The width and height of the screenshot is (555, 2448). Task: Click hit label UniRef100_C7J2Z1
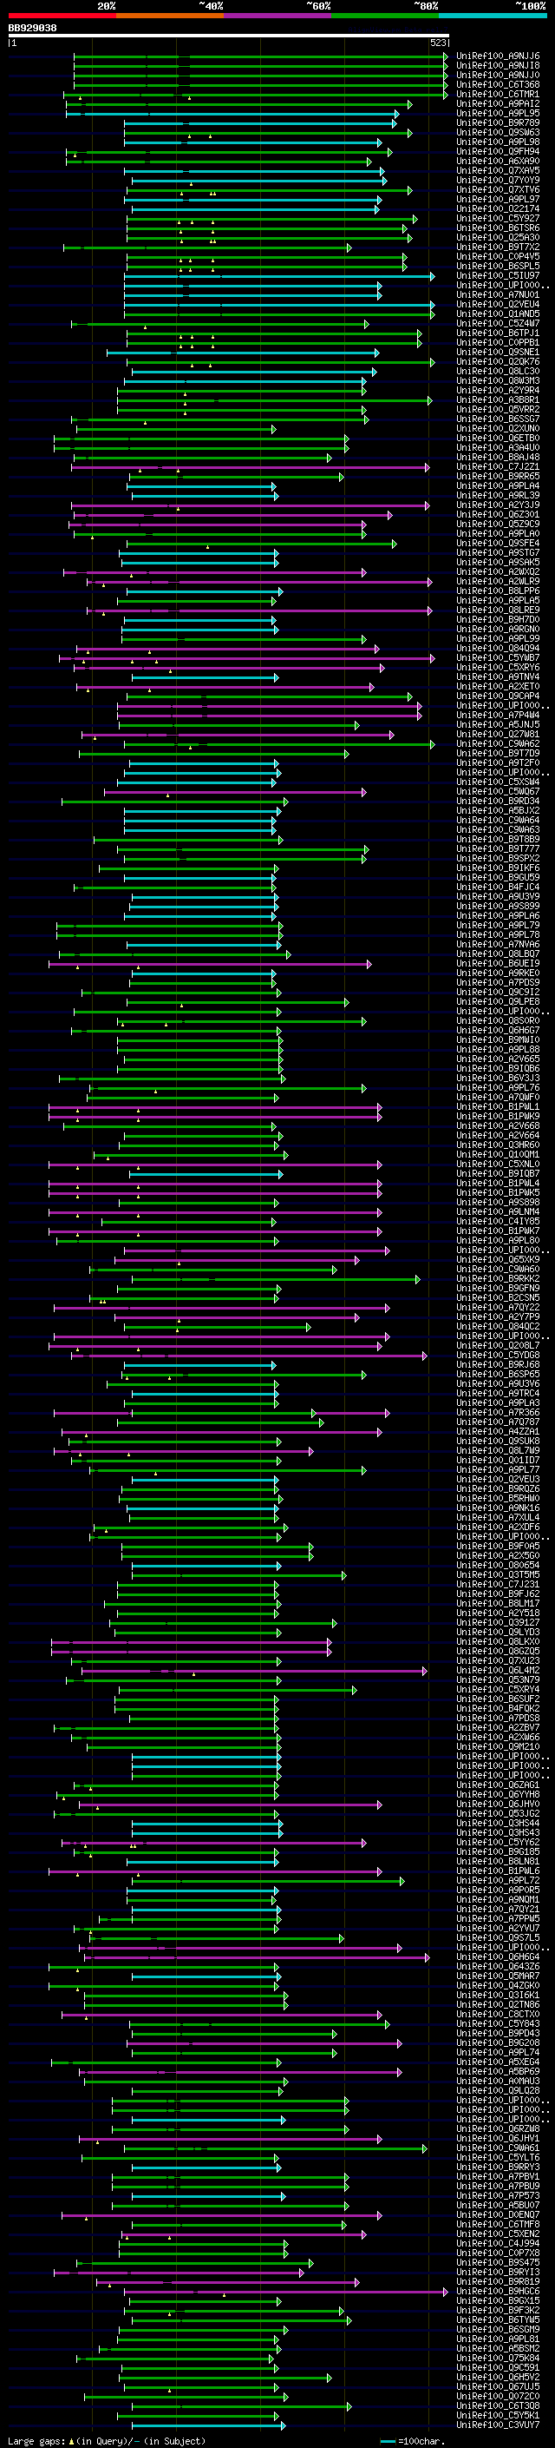[498, 467]
